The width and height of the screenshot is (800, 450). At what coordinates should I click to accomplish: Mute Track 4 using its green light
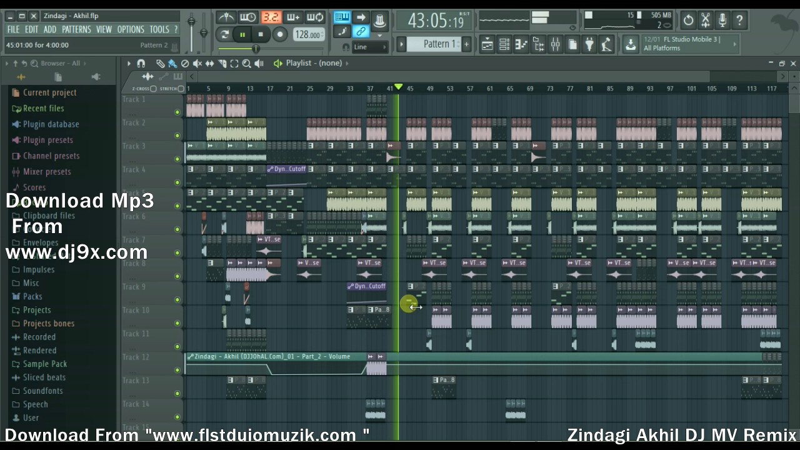177,182
